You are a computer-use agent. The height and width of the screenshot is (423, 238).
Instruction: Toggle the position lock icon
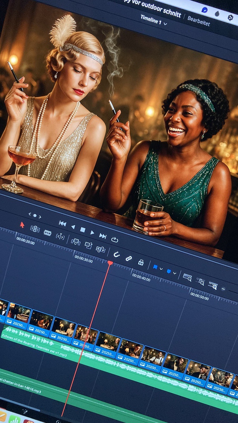141,262
